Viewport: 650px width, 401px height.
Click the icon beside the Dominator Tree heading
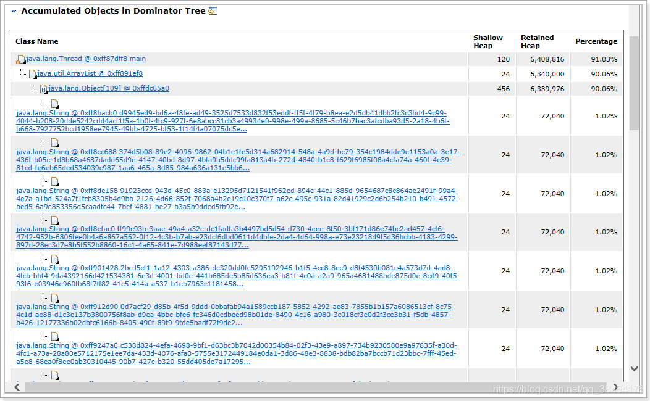pos(213,11)
